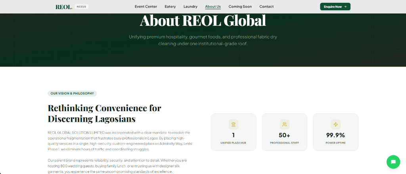Click the building icon in Unified Plaza Hub card

233,125
